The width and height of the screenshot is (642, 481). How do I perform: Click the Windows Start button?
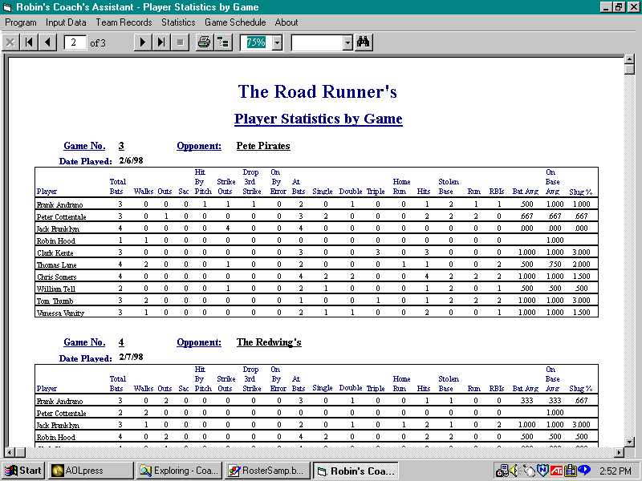[23, 471]
